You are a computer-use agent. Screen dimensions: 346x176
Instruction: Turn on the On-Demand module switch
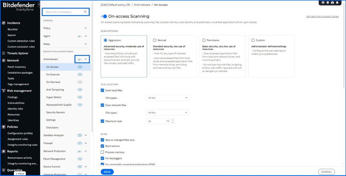click(x=80, y=82)
